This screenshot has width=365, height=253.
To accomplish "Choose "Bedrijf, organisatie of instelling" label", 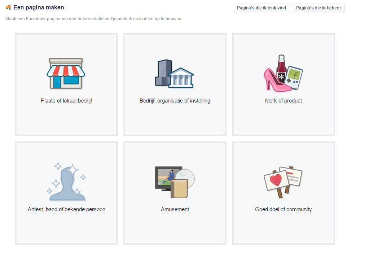I will pyautogui.click(x=175, y=101).
